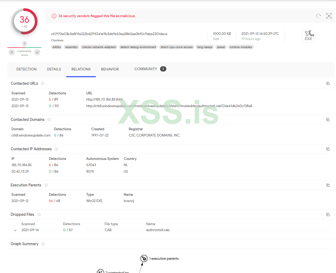Copy the Execution Parents section
The image size is (336, 273).
pos(328,185)
